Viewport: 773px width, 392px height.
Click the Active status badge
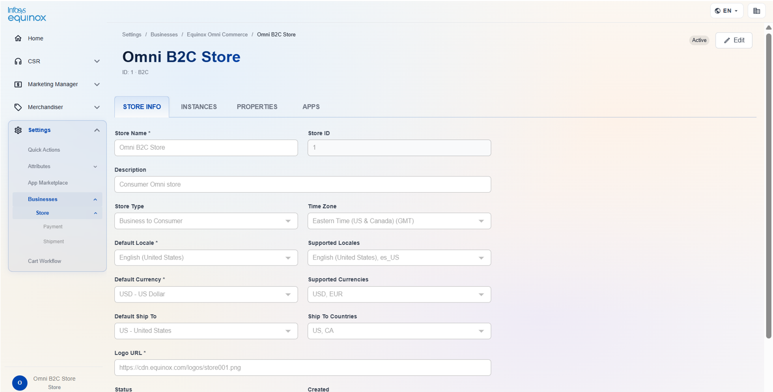point(699,41)
